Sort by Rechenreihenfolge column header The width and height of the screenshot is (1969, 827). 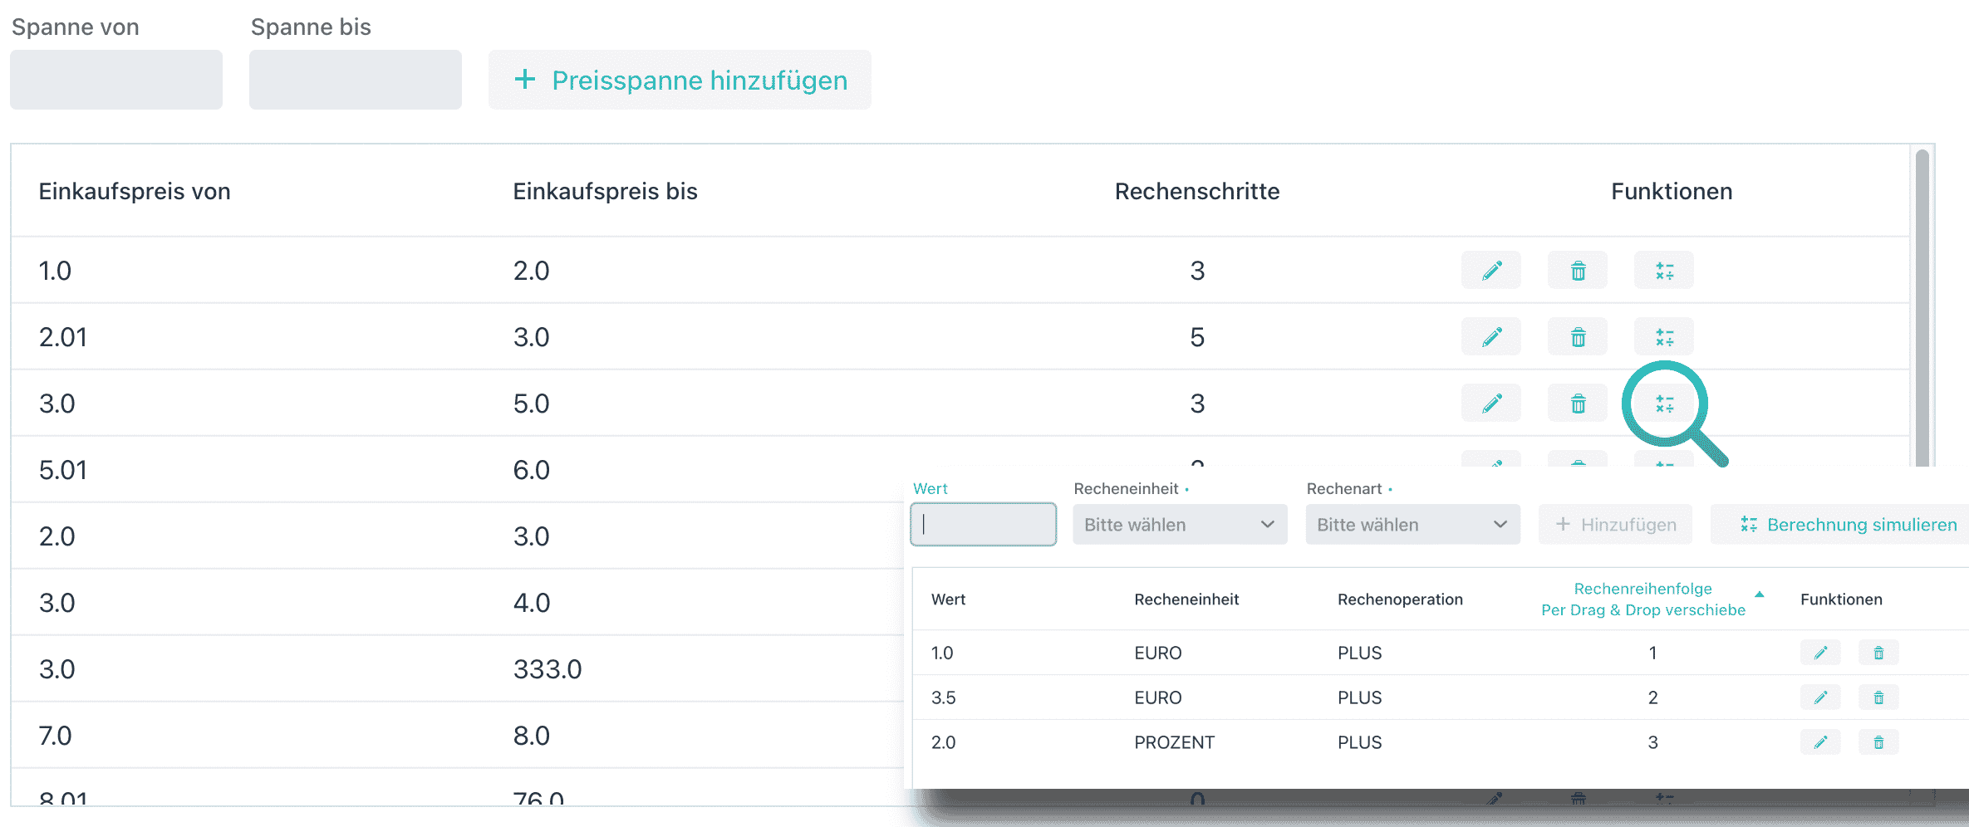tap(1643, 599)
